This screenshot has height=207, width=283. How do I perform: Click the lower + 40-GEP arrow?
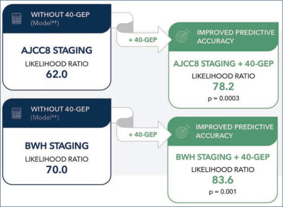tap(144, 134)
